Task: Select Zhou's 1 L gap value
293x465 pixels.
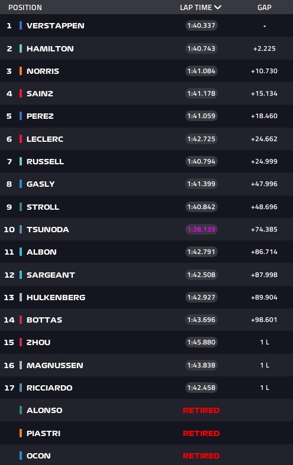Action: pyautogui.click(x=265, y=342)
